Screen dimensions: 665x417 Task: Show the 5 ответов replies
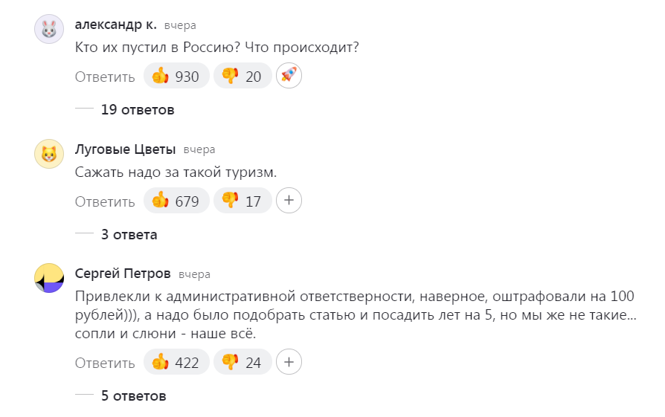(134, 396)
